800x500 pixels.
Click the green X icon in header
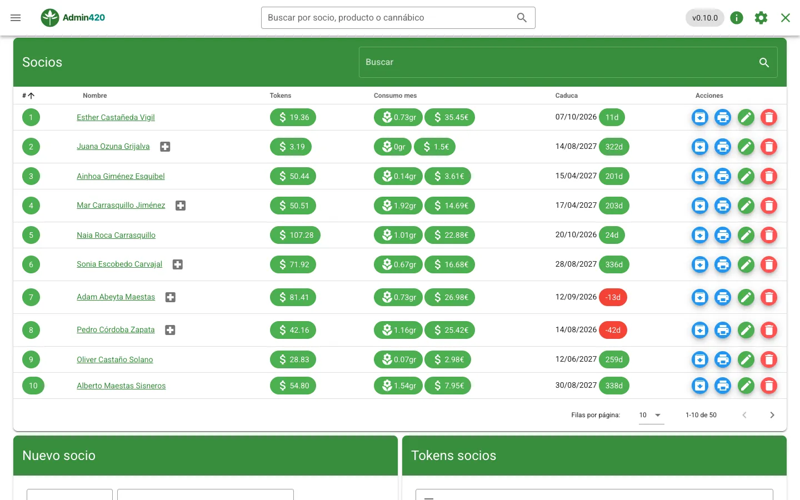point(786,18)
